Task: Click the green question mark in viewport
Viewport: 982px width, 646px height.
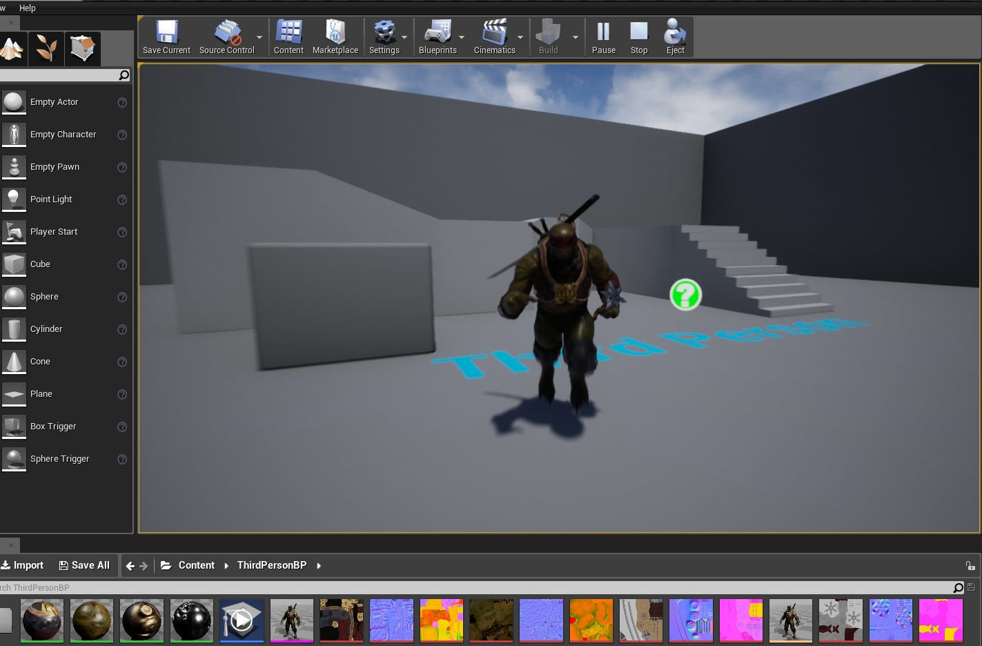Action: [686, 295]
